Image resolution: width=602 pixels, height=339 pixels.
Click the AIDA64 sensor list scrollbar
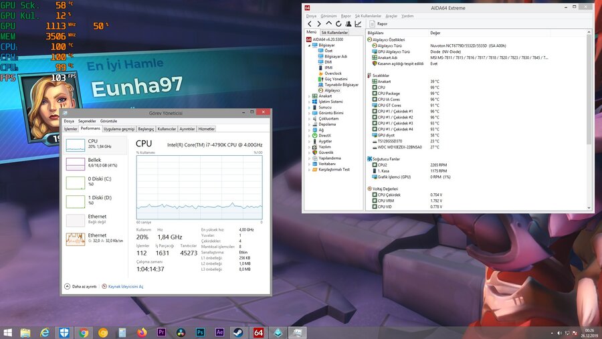point(589,90)
